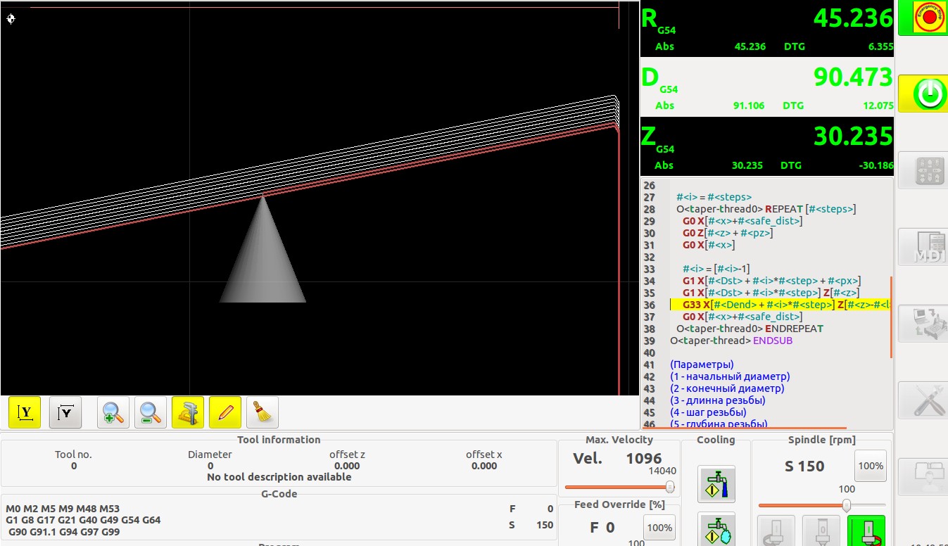Click the Vel. 1096 readout

[x=617, y=459]
